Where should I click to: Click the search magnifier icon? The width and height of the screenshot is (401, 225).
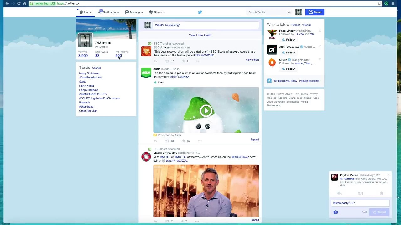coord(289,12)
